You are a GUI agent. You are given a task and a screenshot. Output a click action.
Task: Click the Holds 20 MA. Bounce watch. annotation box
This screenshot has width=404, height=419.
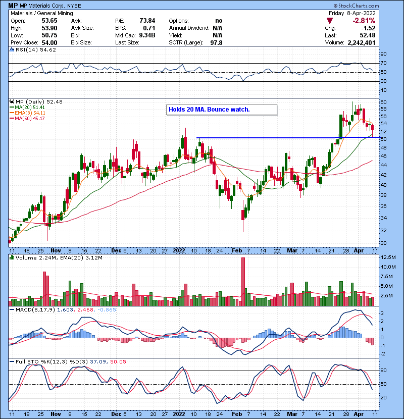222,110
